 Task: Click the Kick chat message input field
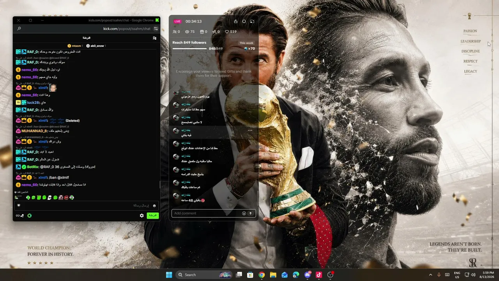tap(86, 206)
